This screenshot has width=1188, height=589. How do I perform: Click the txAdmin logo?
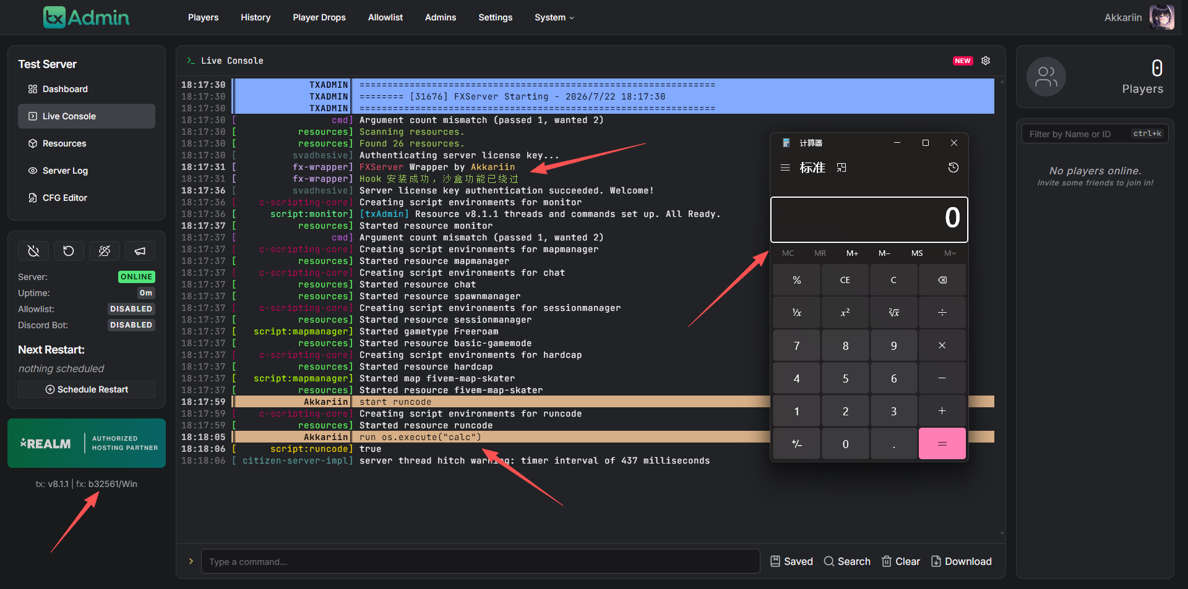(86, 17)
